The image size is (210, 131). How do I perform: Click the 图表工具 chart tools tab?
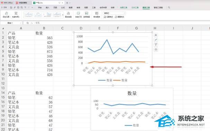coord(146,8)
